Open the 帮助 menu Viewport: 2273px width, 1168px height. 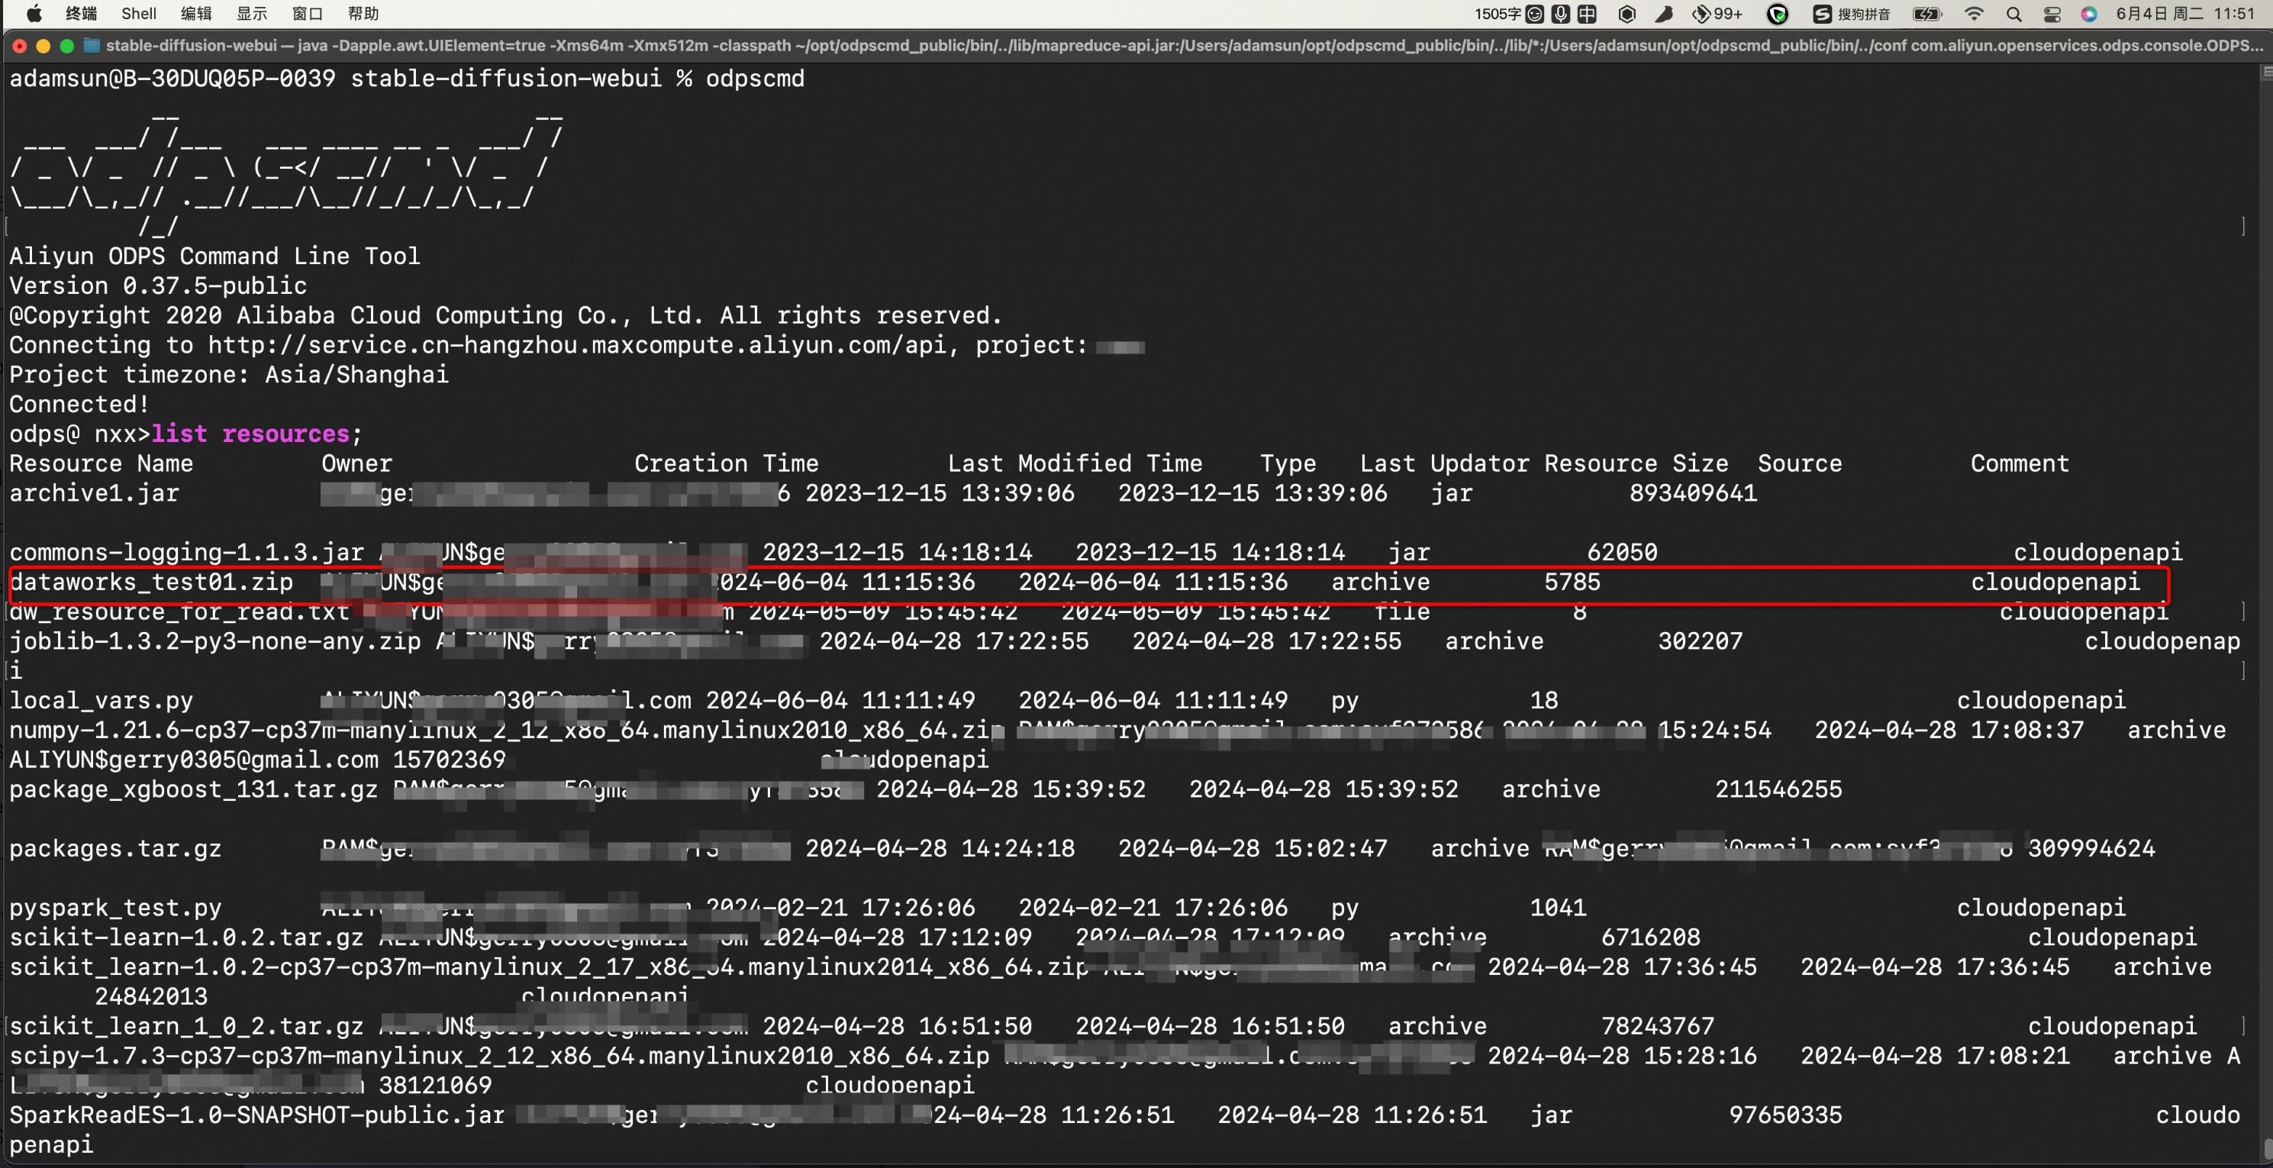pos(363,13)
